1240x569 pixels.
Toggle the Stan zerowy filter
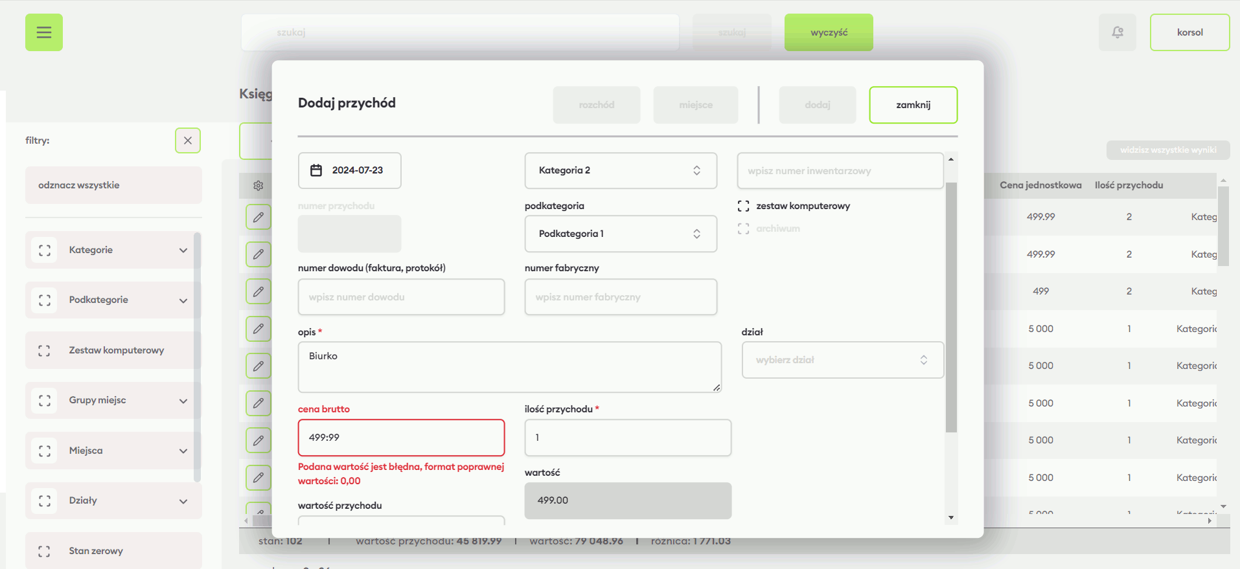click(45, 551)
